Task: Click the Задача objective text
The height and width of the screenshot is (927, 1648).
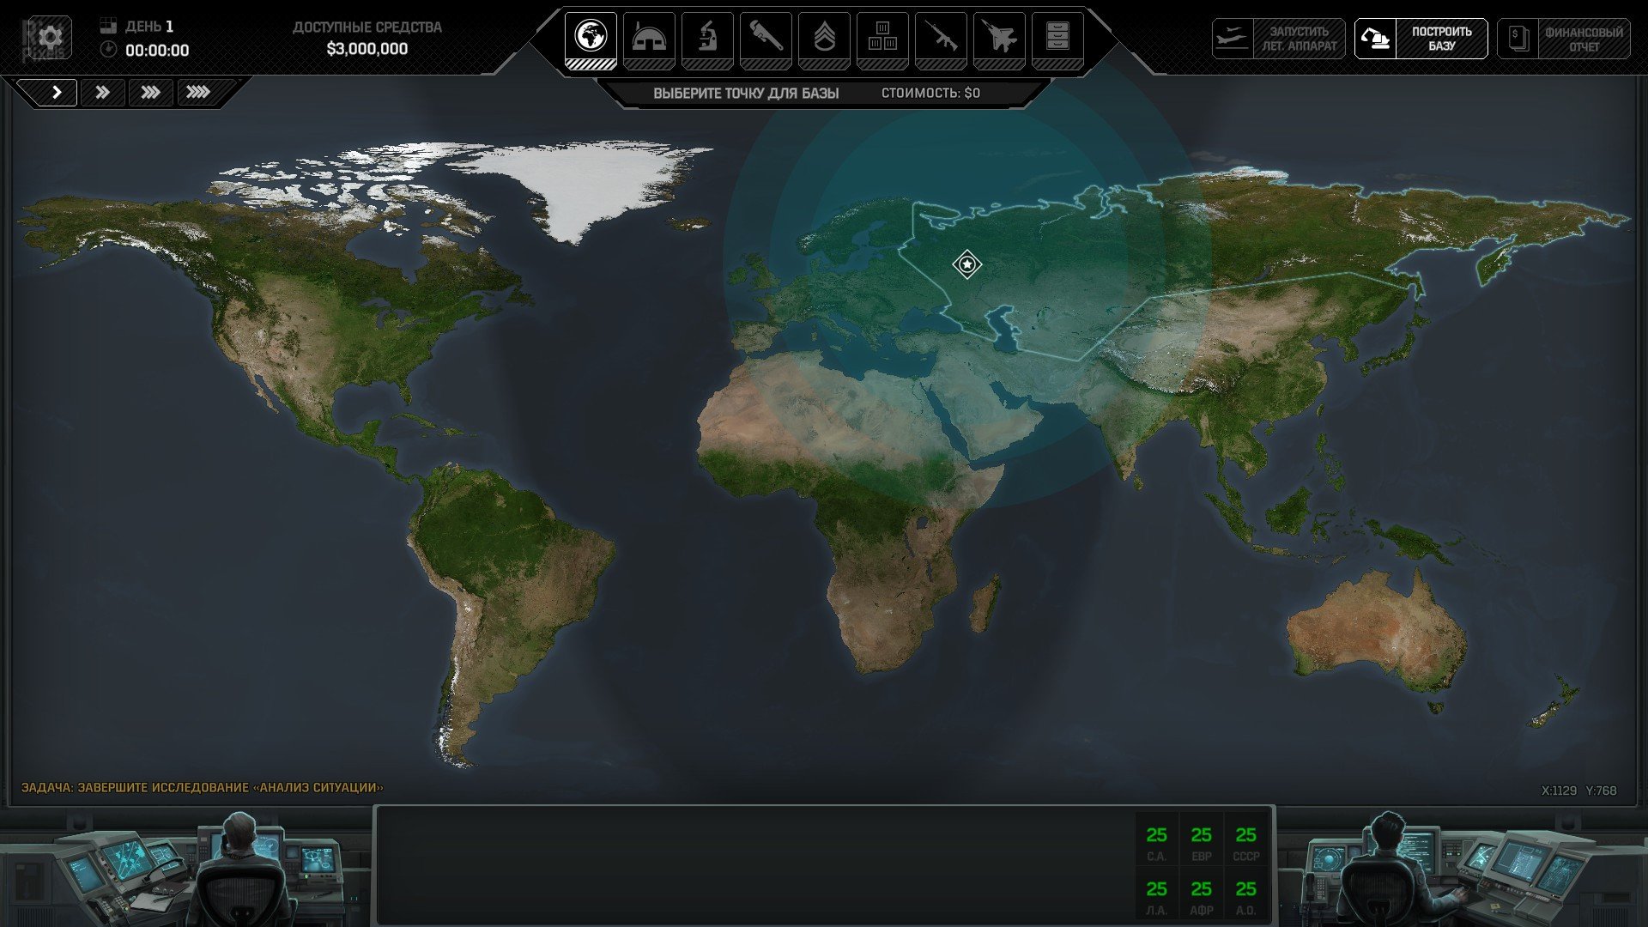Action: point(203,787)
